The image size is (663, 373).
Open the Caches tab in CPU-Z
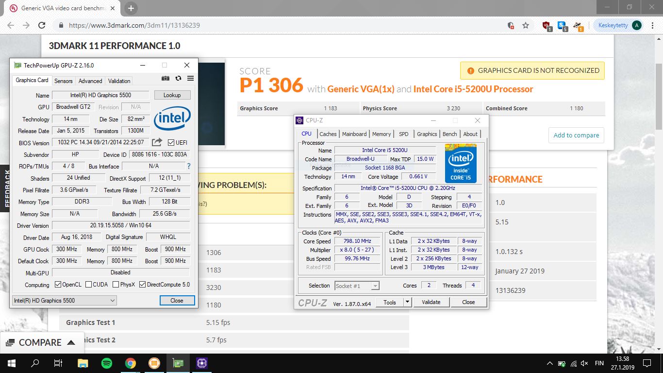pos(328,134)
